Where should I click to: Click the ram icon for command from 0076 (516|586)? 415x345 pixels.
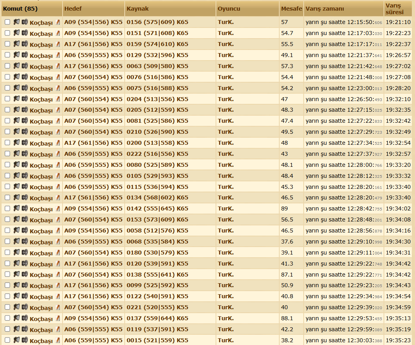pyautogui.click(x=25, y=77)
